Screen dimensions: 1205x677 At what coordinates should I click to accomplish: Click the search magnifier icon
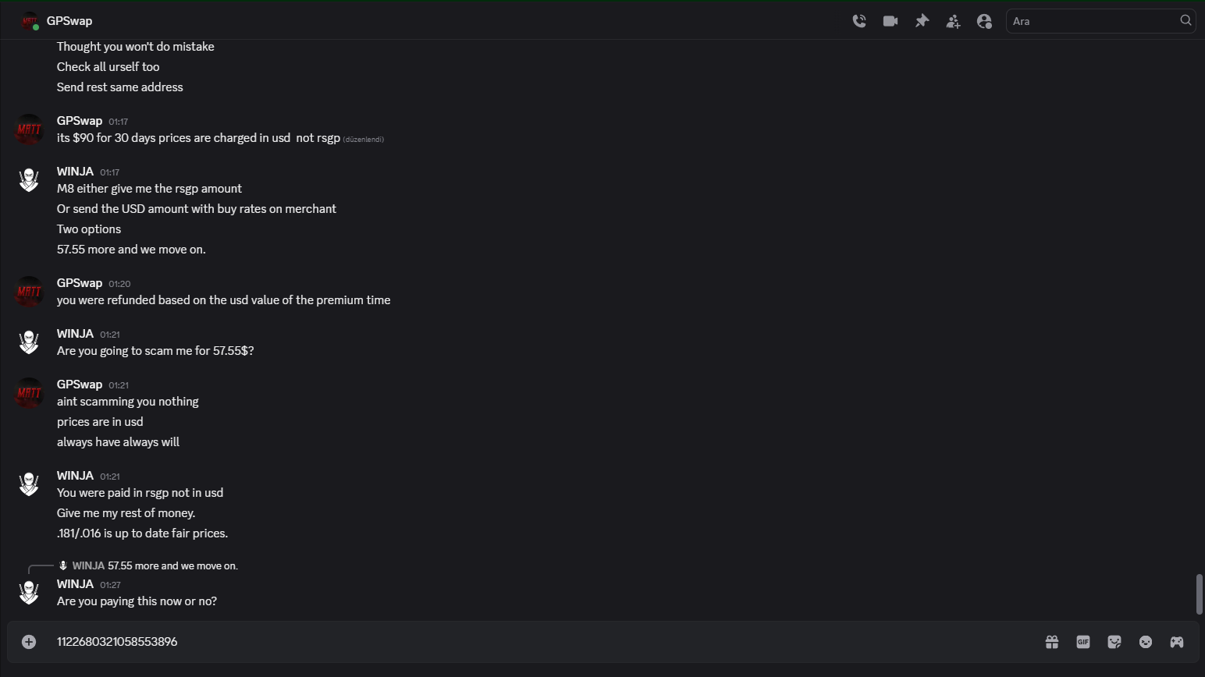[1185, 21]
